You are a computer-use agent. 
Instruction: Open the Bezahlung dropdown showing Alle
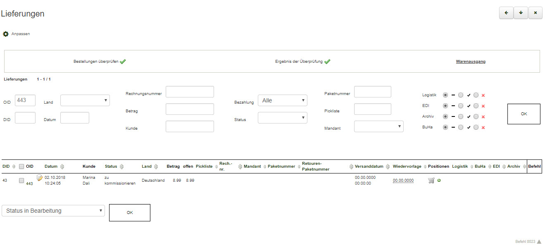282,100
